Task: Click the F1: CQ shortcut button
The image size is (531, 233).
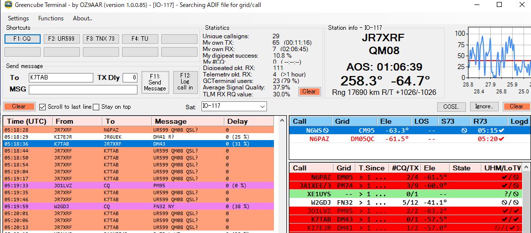Action: click(22, 39)
